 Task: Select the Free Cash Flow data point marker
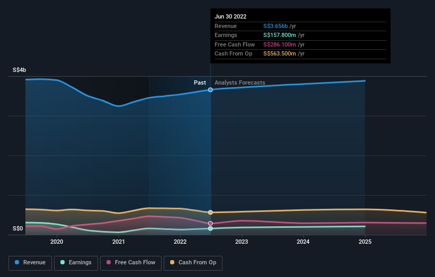tap(210, 223)
